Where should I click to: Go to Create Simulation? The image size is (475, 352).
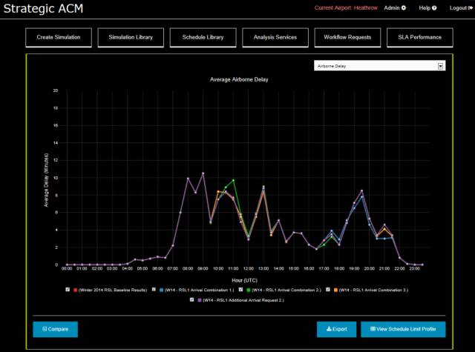[x=59, y=37]
